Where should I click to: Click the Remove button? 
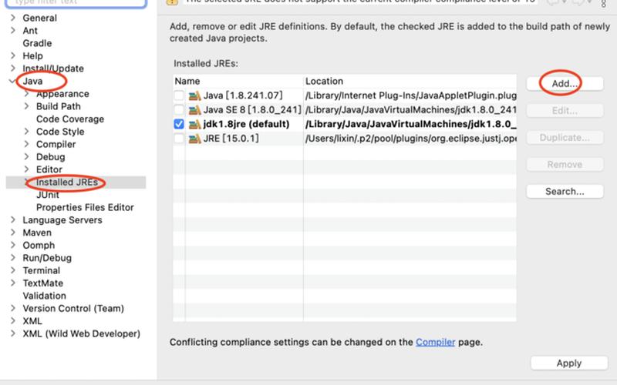pos(565,164)
